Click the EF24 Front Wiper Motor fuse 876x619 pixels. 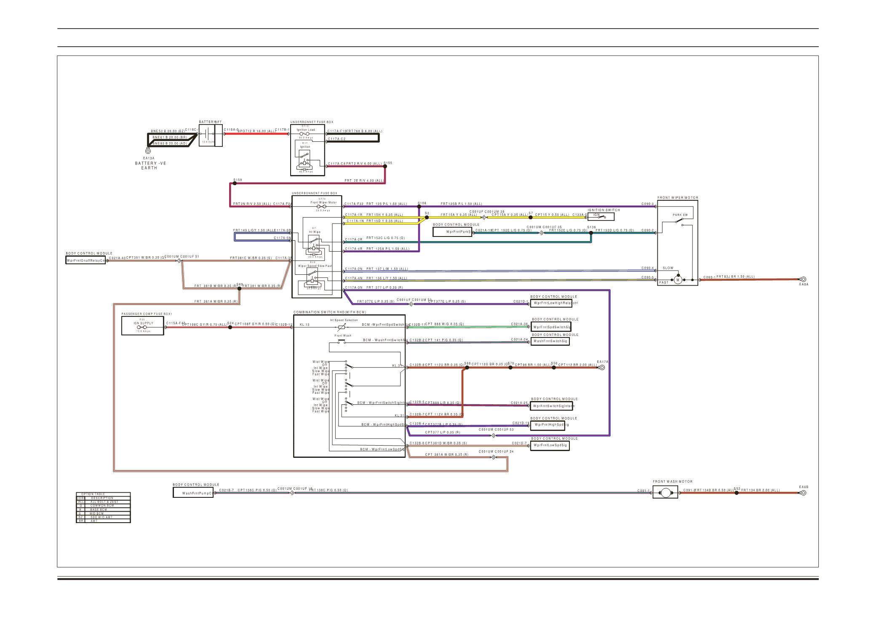pyautogui.click(x=322, y=207)
